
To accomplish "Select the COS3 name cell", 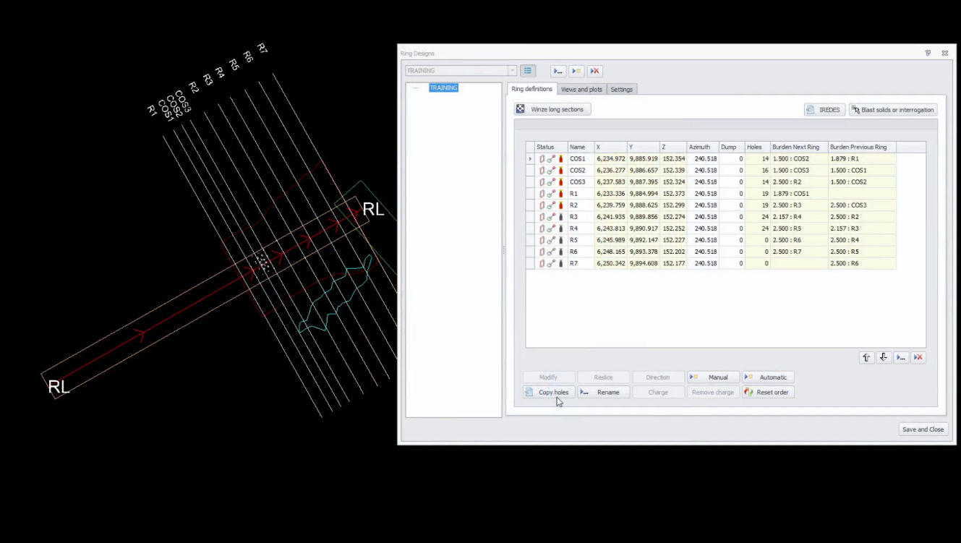I will click(581, 182).
